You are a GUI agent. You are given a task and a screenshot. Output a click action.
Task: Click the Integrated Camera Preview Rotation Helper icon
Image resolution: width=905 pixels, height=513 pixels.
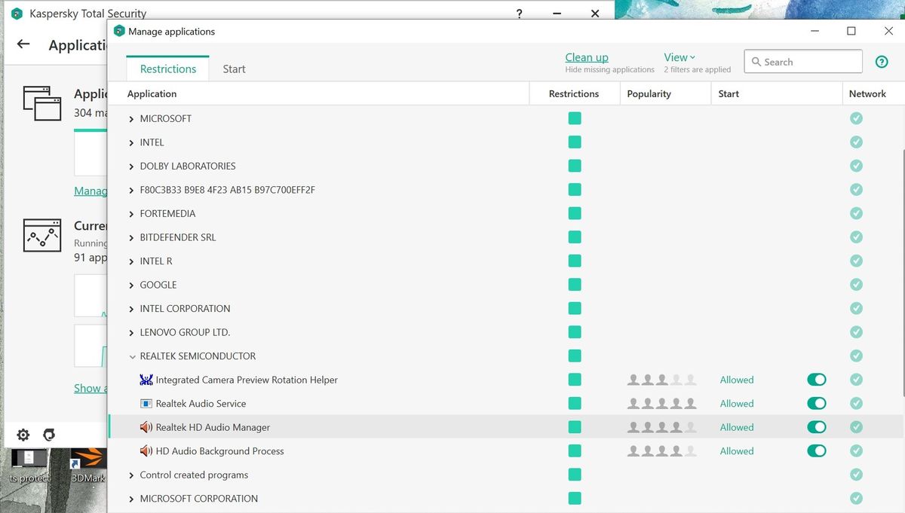[146, 380]
